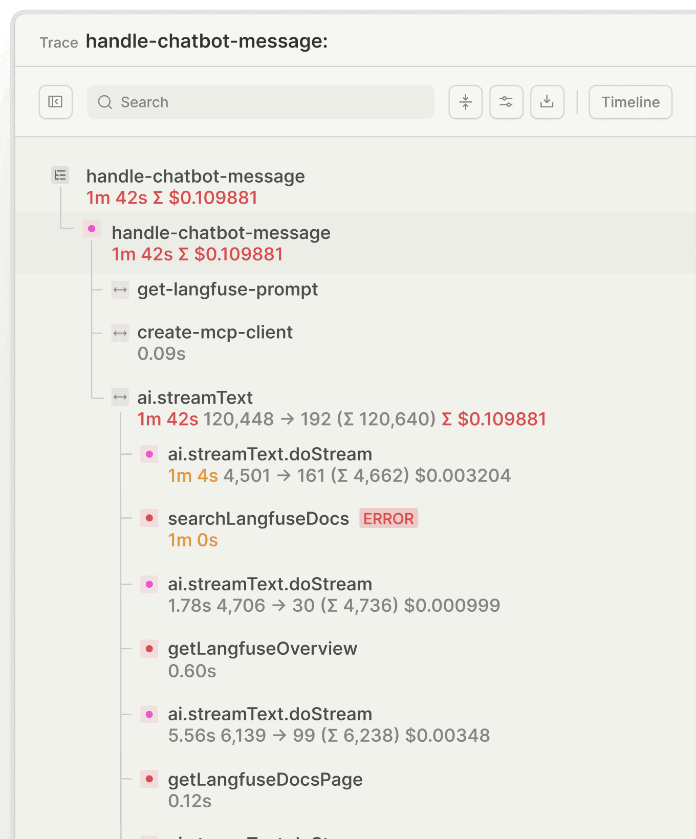The image size is (696, 839).
Task: Click the Trace label in the header
Action: pos(59,42)
